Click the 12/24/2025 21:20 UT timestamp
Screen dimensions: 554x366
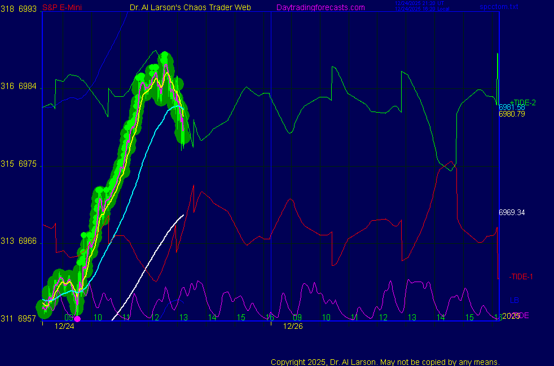(420, 3)
